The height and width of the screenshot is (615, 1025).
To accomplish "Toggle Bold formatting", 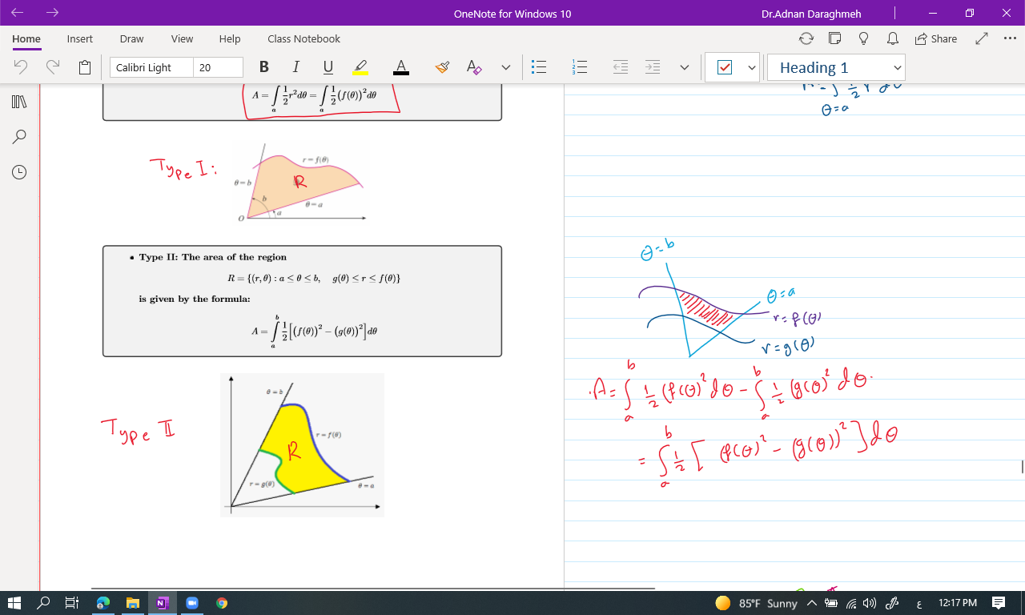I will pyautogui.click(x=264, y=67).
